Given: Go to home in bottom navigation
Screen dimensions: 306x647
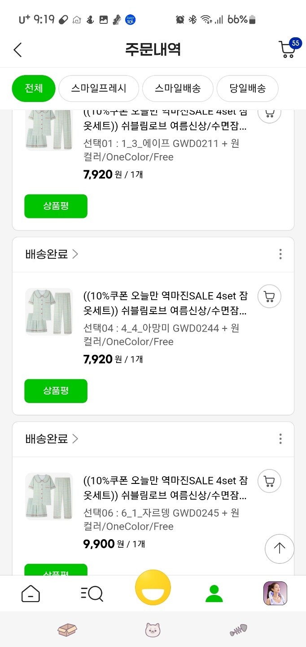Looking at the screenshot, I should click(31, 594).
